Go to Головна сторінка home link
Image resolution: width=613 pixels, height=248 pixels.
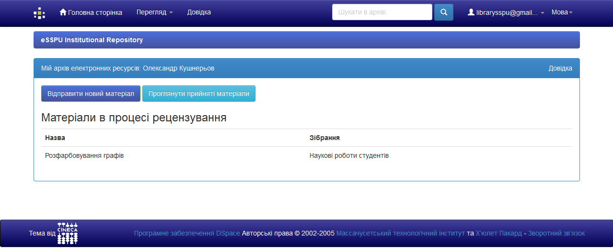click(x=91, y=12)
